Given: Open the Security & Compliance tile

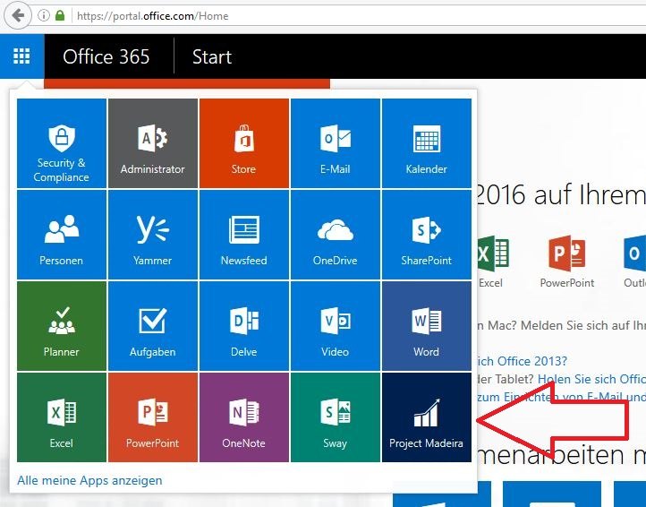Looking at the screenshot, I should pos(62,143).
